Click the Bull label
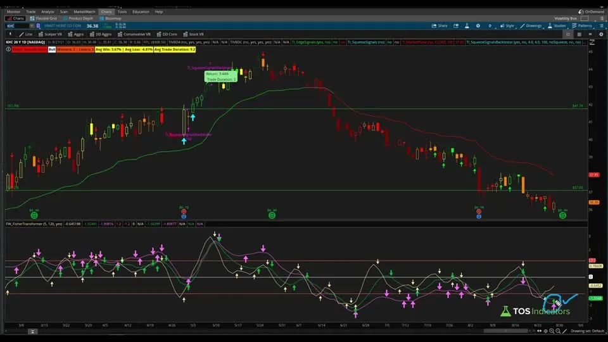The width and height of the screenshot is (608, 342). pyautogui.click(x=51, y=49)
